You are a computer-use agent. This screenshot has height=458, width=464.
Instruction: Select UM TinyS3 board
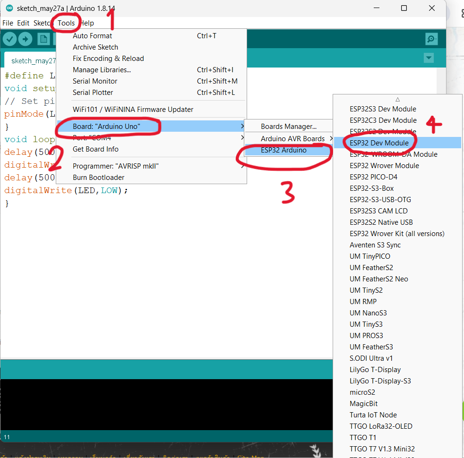397,324
